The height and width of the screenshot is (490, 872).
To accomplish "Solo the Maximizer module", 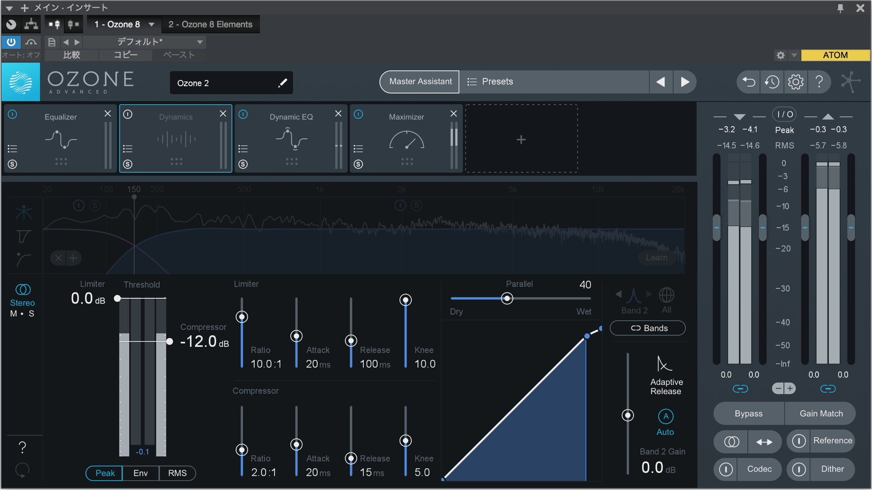I will click(x=358, y=164).
